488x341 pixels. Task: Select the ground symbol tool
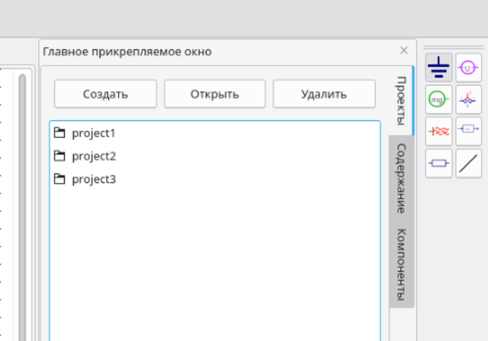pyautogui.click(x=438, y=67)
